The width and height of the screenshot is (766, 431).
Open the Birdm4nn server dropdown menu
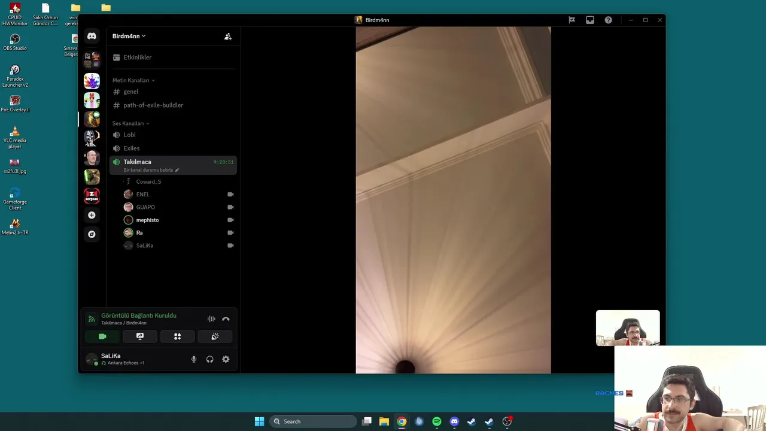129,36
